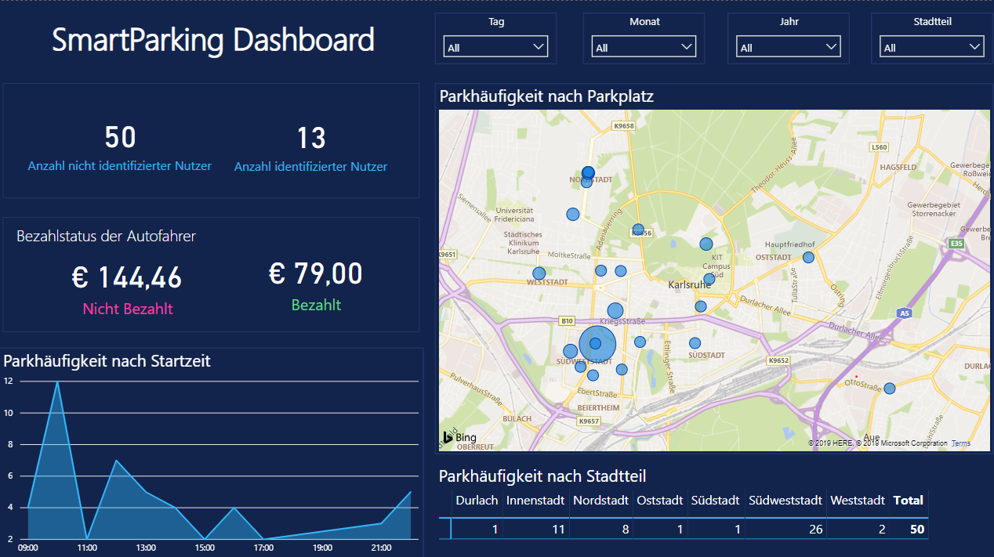Click the 17:00 x-axis label

(263, 548)
